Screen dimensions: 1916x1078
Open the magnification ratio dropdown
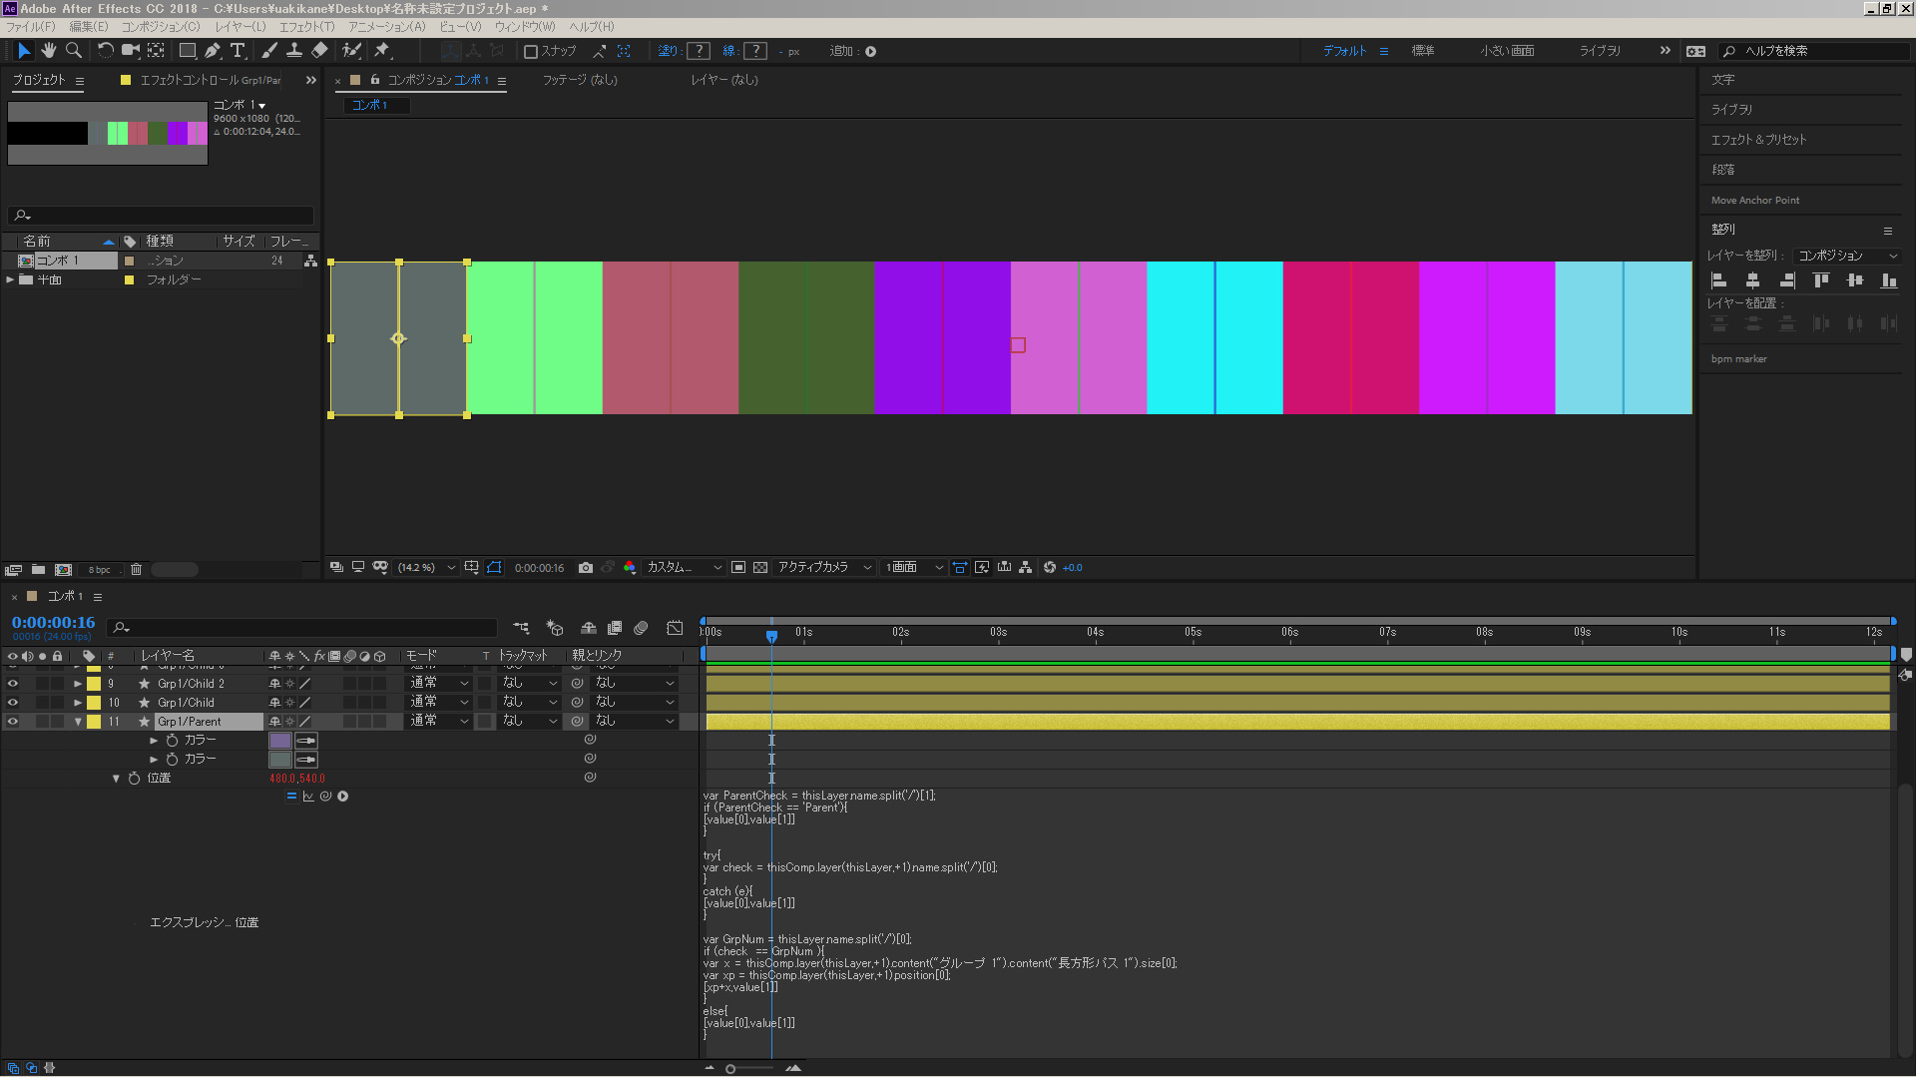(x=424, y=567)
